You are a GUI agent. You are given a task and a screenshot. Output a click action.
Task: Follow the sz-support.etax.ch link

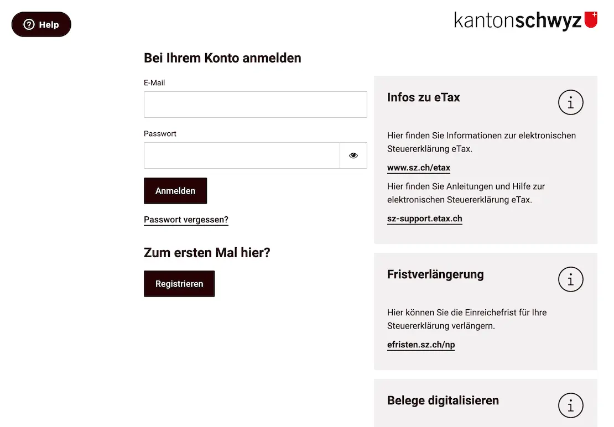[x=424, y=218]
